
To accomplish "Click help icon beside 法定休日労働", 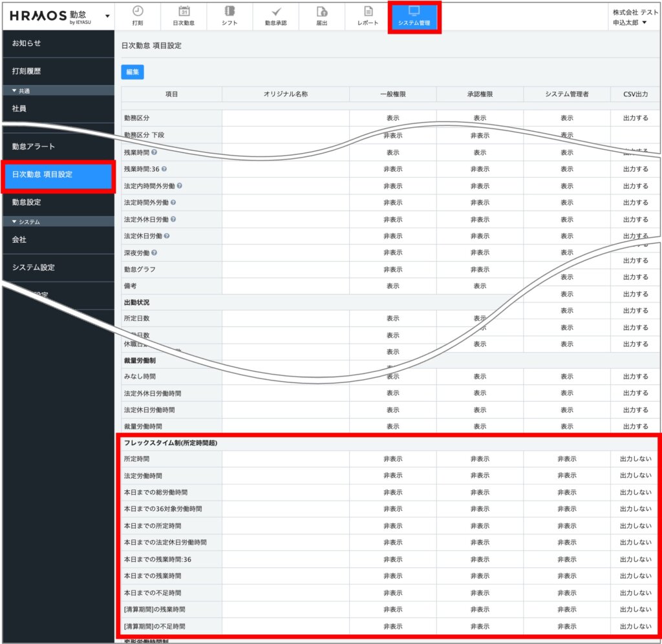I will point(167,236).
